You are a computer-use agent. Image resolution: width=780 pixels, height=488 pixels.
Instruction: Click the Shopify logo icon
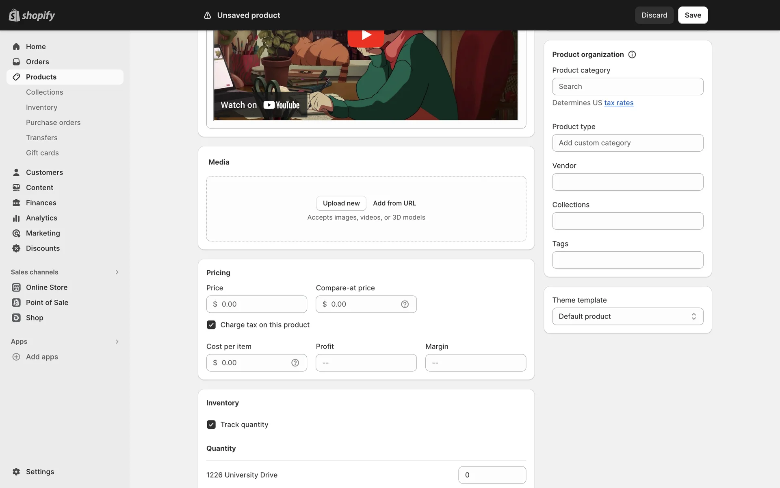pos(14,15)
